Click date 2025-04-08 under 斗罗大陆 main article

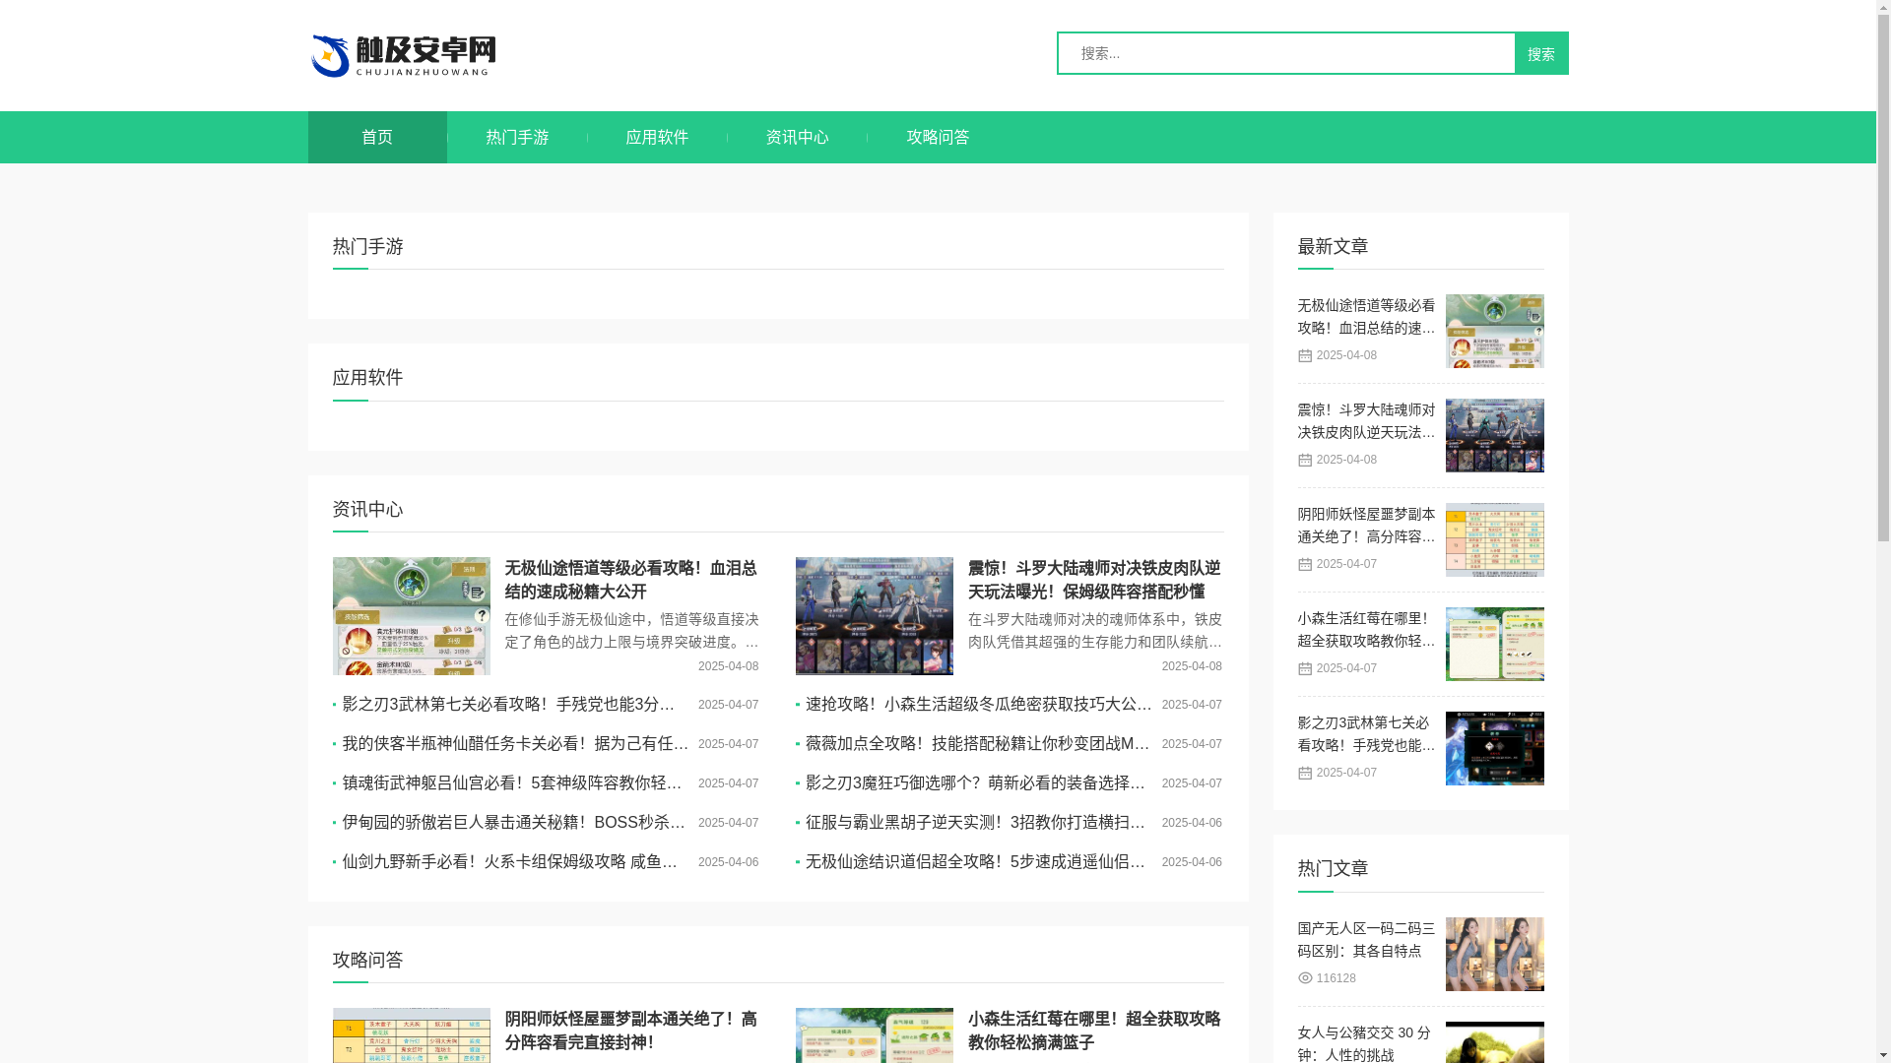point(1192,667)
